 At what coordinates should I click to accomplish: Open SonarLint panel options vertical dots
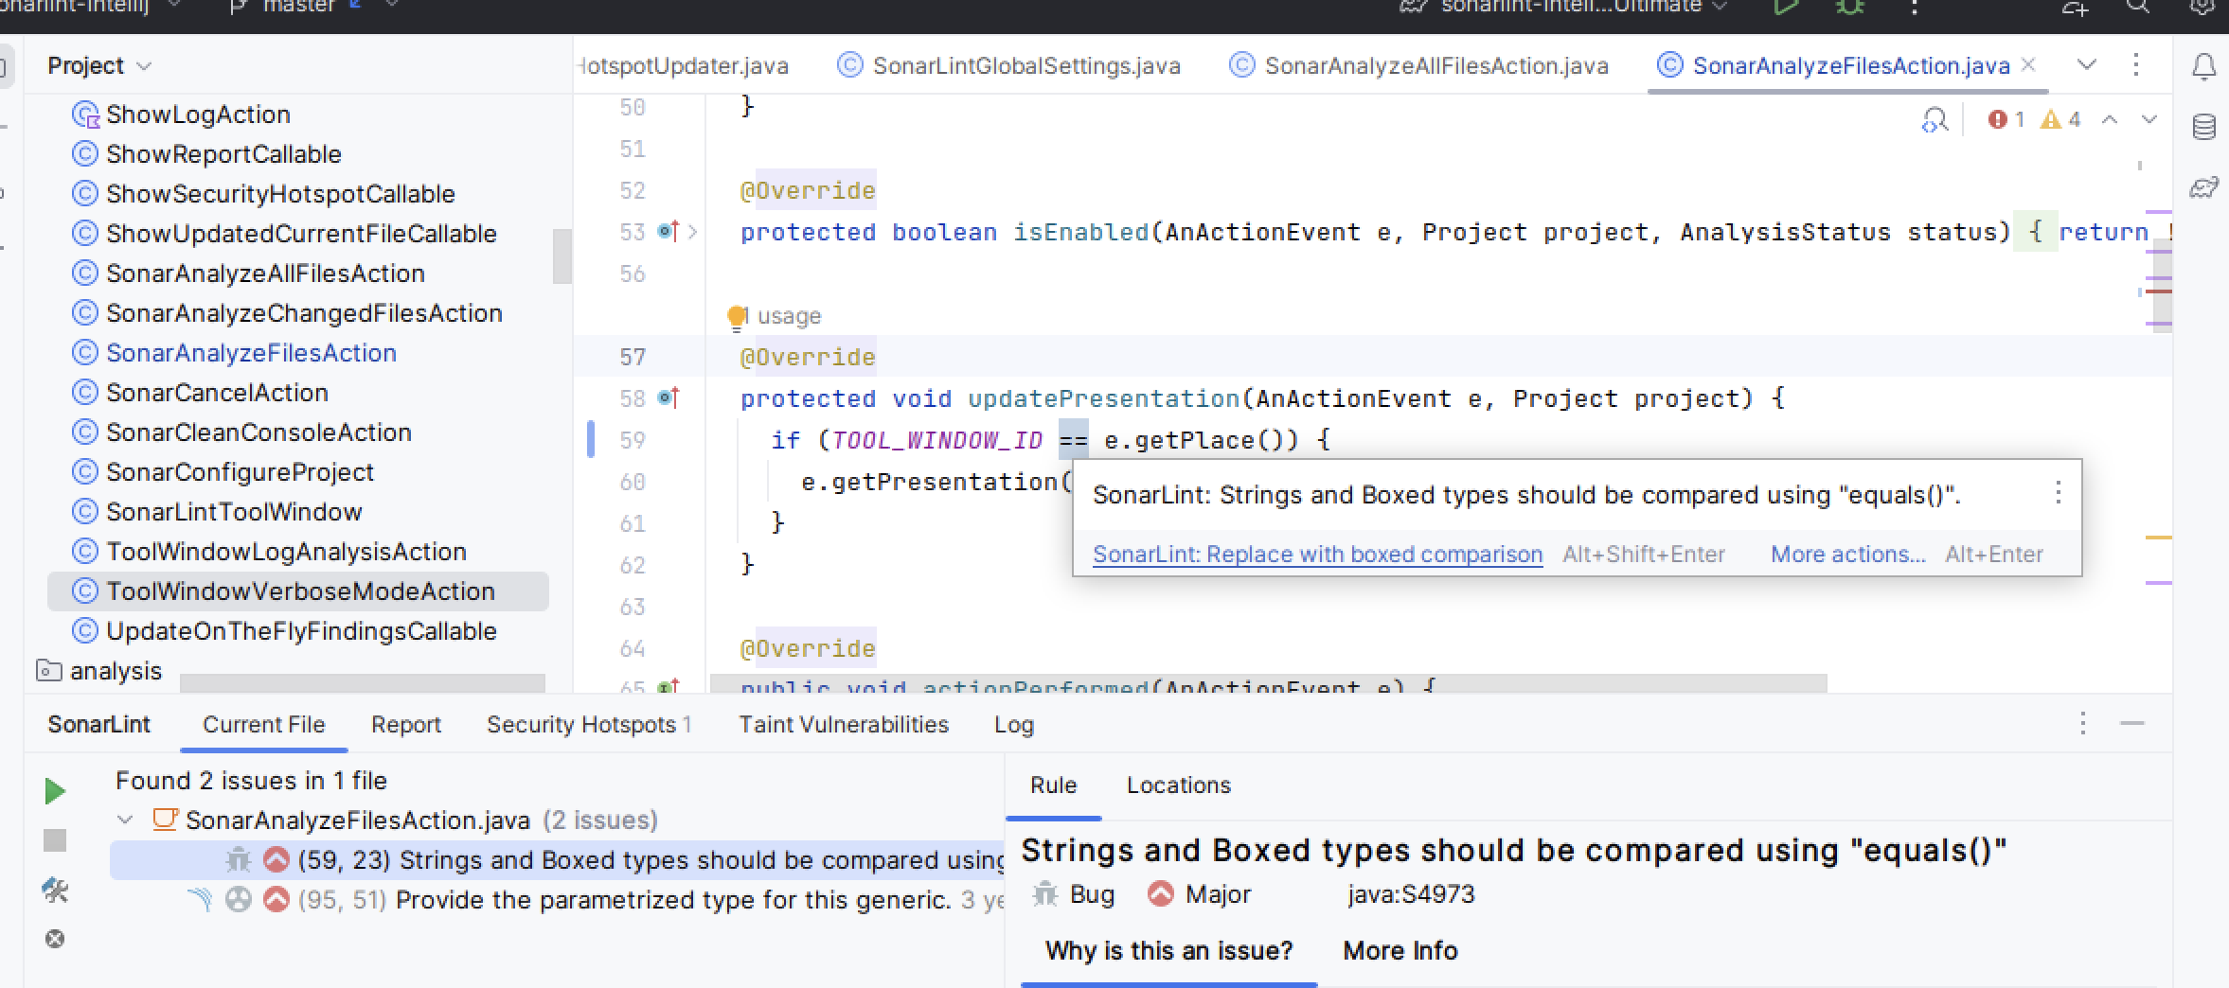[x=2082, y=724]
